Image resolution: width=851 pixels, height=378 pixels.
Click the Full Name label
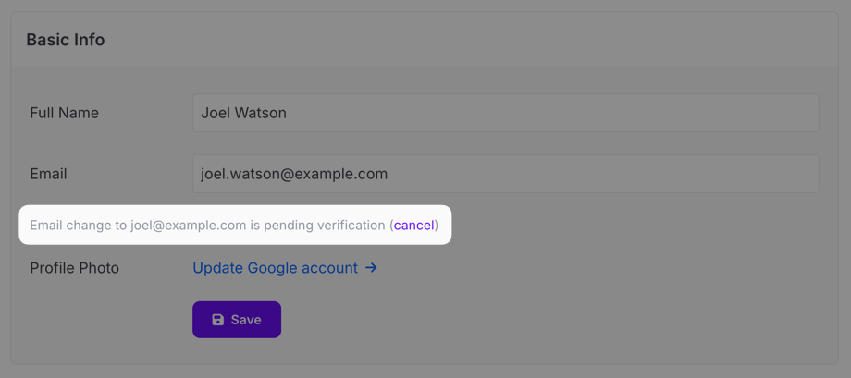65,113
